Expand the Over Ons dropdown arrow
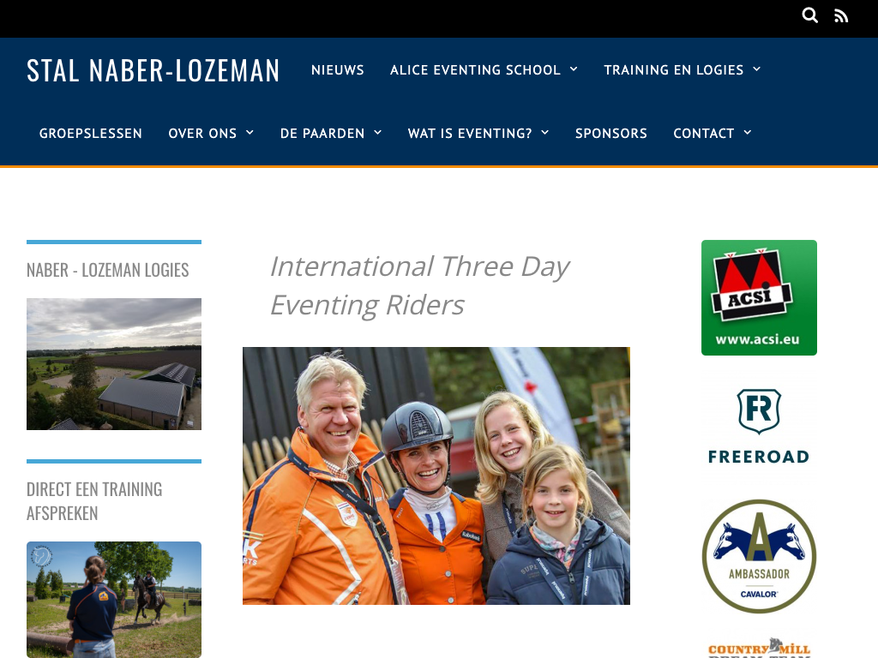Screen dimensions: 878x658 (x=250, y=133)
